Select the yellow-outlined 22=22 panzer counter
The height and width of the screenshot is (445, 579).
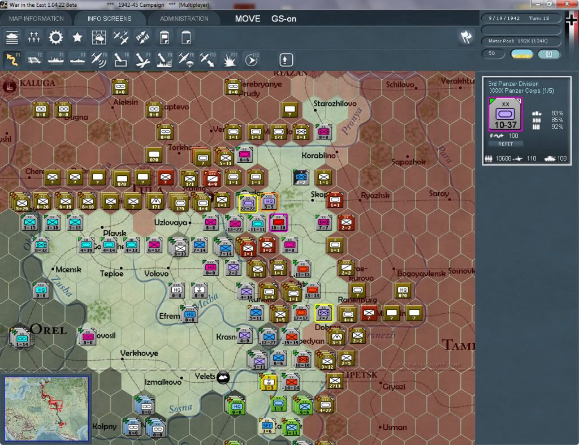[x=248, y=203]
